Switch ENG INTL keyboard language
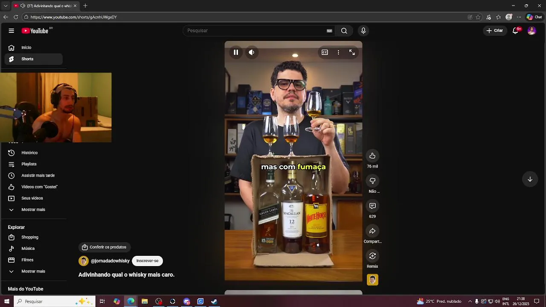The height and width of the screenshot is (307, 546). (x=506, y=301)
